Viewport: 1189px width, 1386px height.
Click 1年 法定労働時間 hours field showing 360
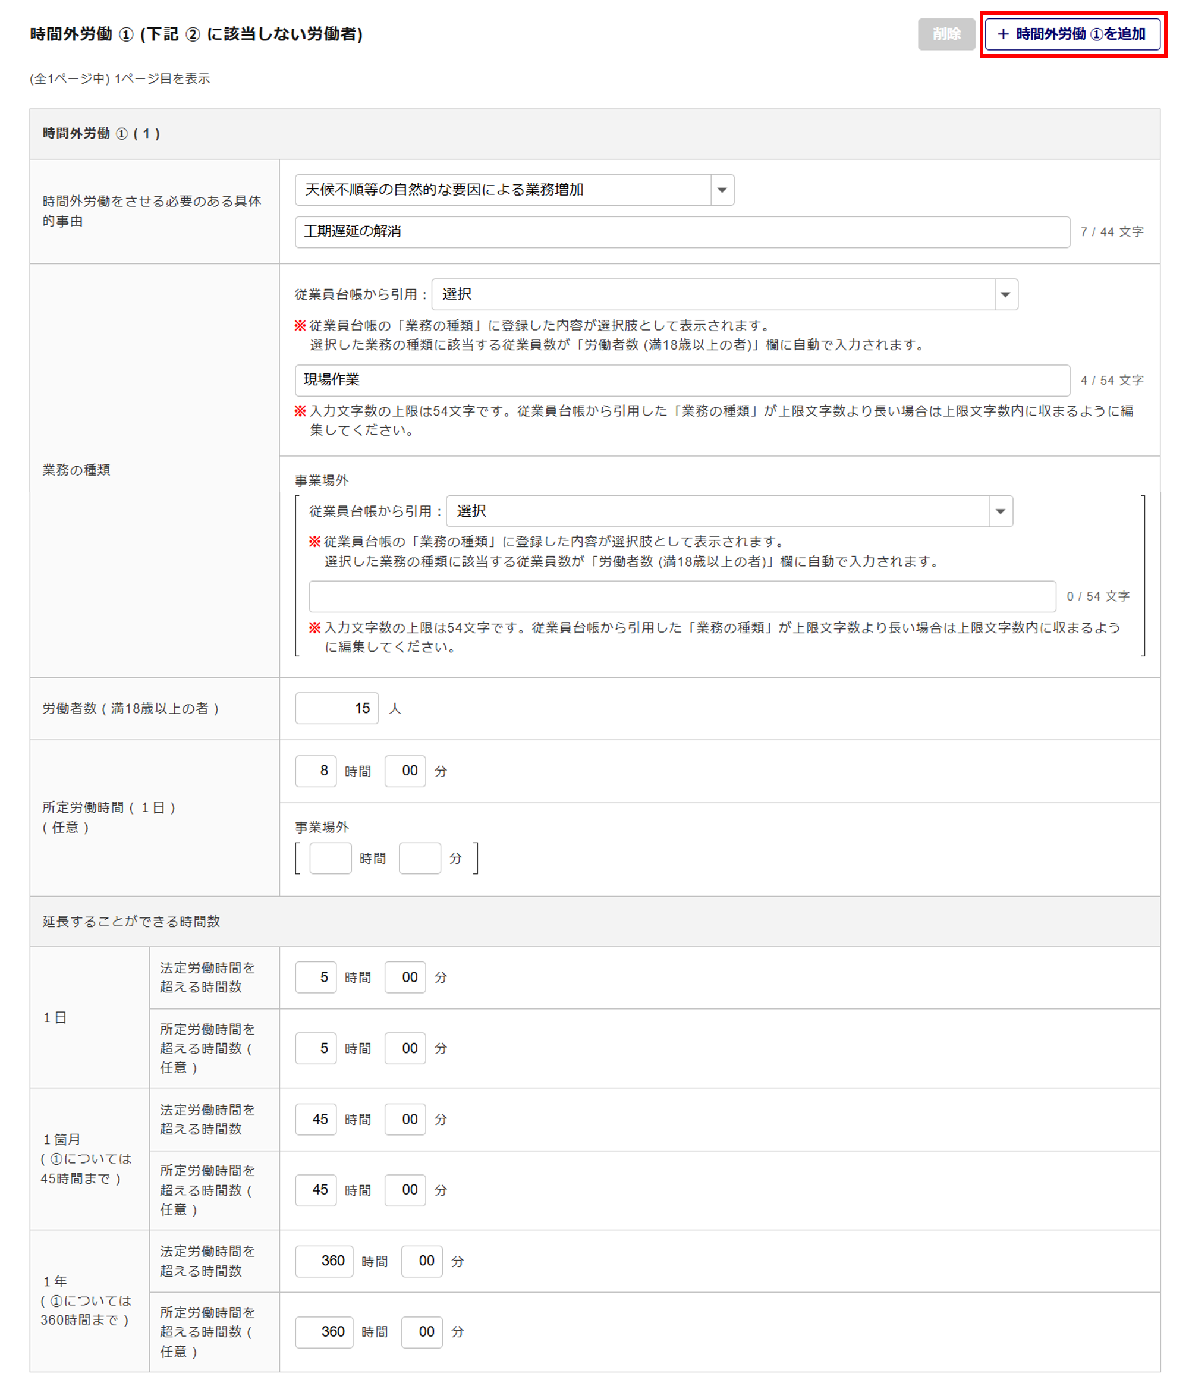[x=323, y=1261]
